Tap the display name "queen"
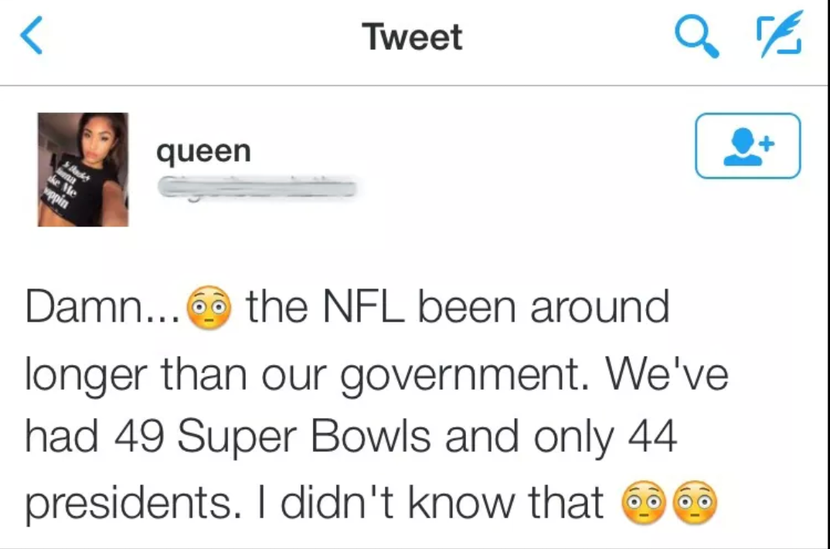 204,150
